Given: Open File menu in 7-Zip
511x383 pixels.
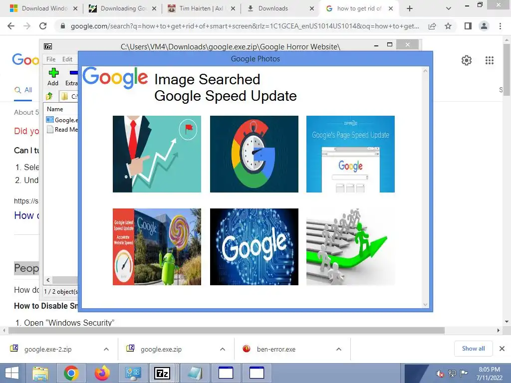Looking at the screenshot, I should pos(51,59).
